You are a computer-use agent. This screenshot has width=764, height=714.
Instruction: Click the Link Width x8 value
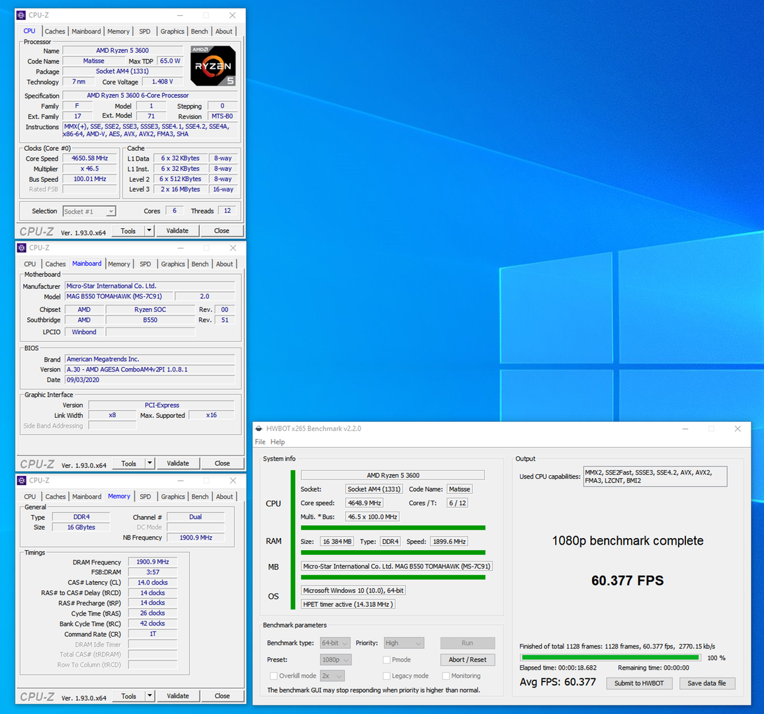coord(112,415)
